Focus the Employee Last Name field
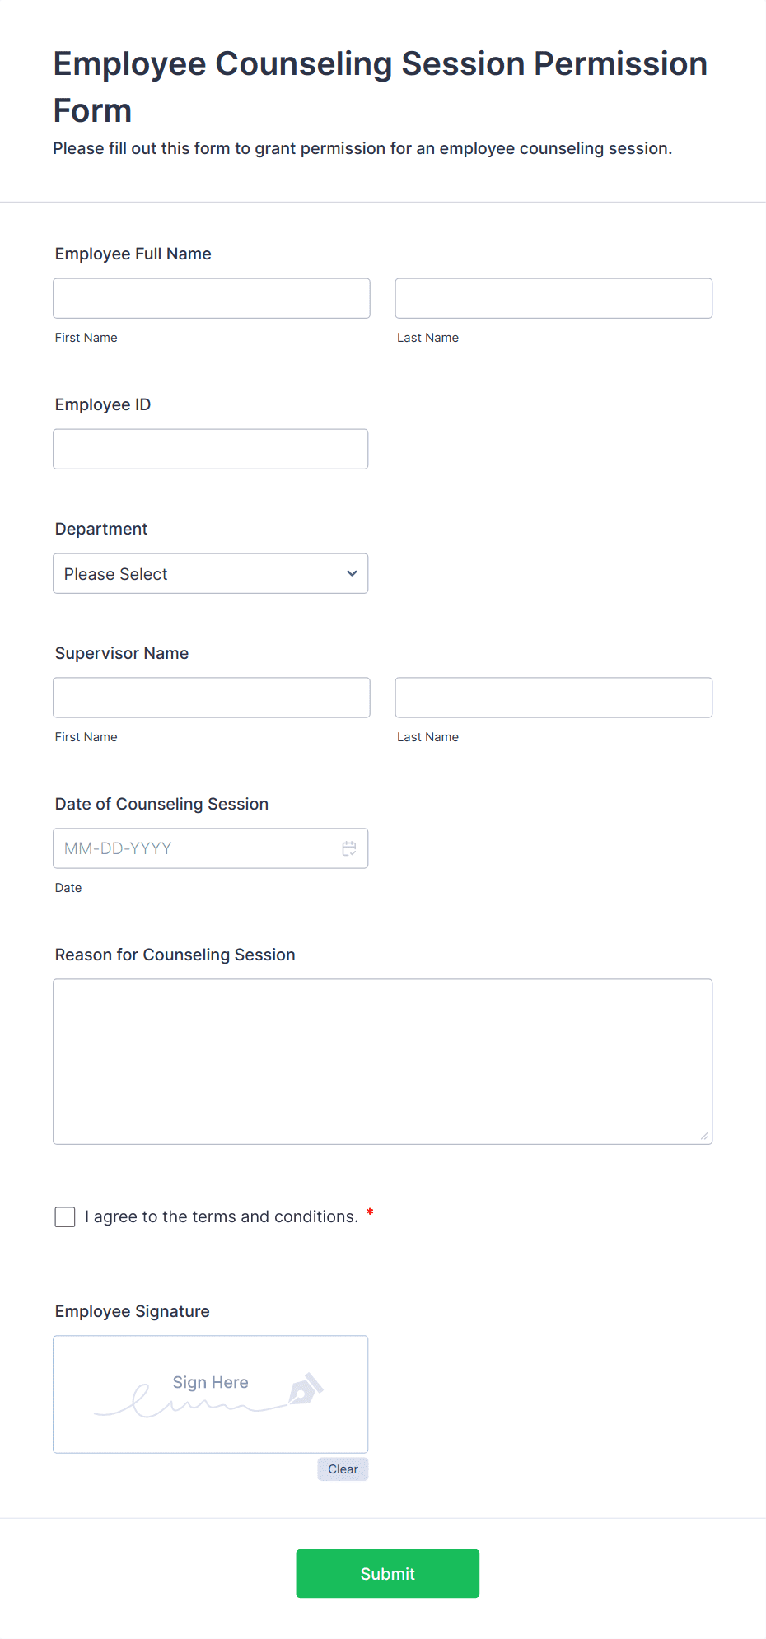The image size is (766, 1639). (553, 298)
